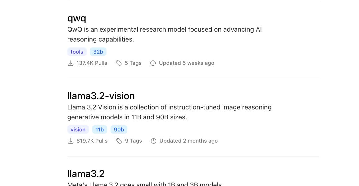Open the llama3.2-vision model page
The width and height of the screenshot is (359, 186).
point(101,96)
